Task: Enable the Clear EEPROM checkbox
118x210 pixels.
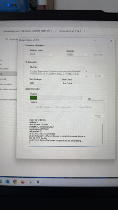Action: [x=76, y=107]
